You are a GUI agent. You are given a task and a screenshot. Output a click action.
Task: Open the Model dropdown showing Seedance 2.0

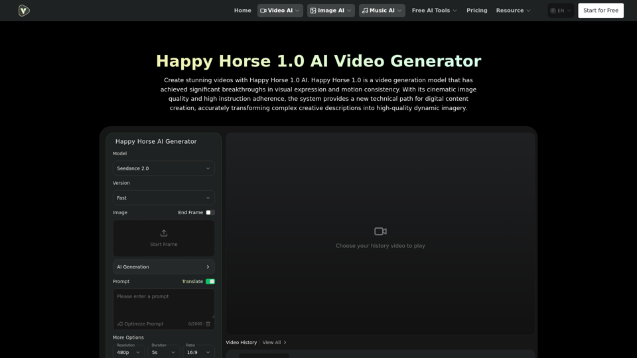pos(163,168)
